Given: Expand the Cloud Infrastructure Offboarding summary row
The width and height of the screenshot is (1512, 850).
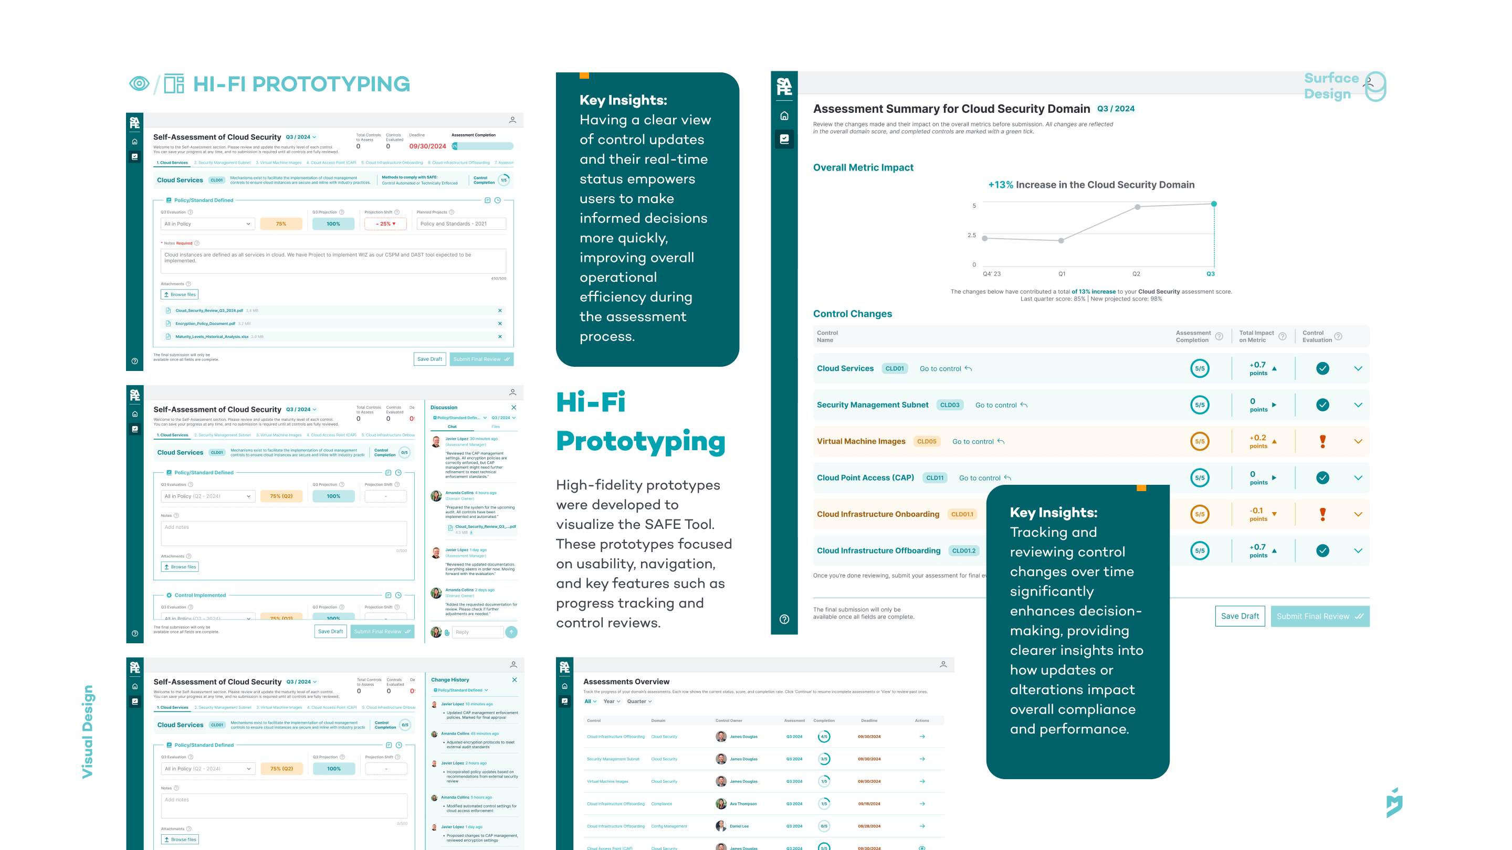Looking at the screenshot, I should pyautogui.click(x=1358, y=550).
